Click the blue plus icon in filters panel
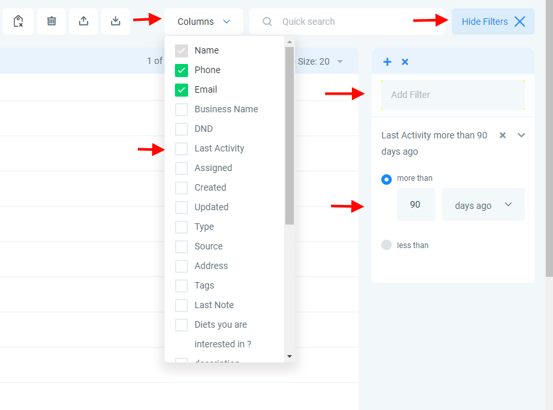Image resolution: width=553 pixels, height=410 pixels. pyautogui.click(x=387, y=62)
